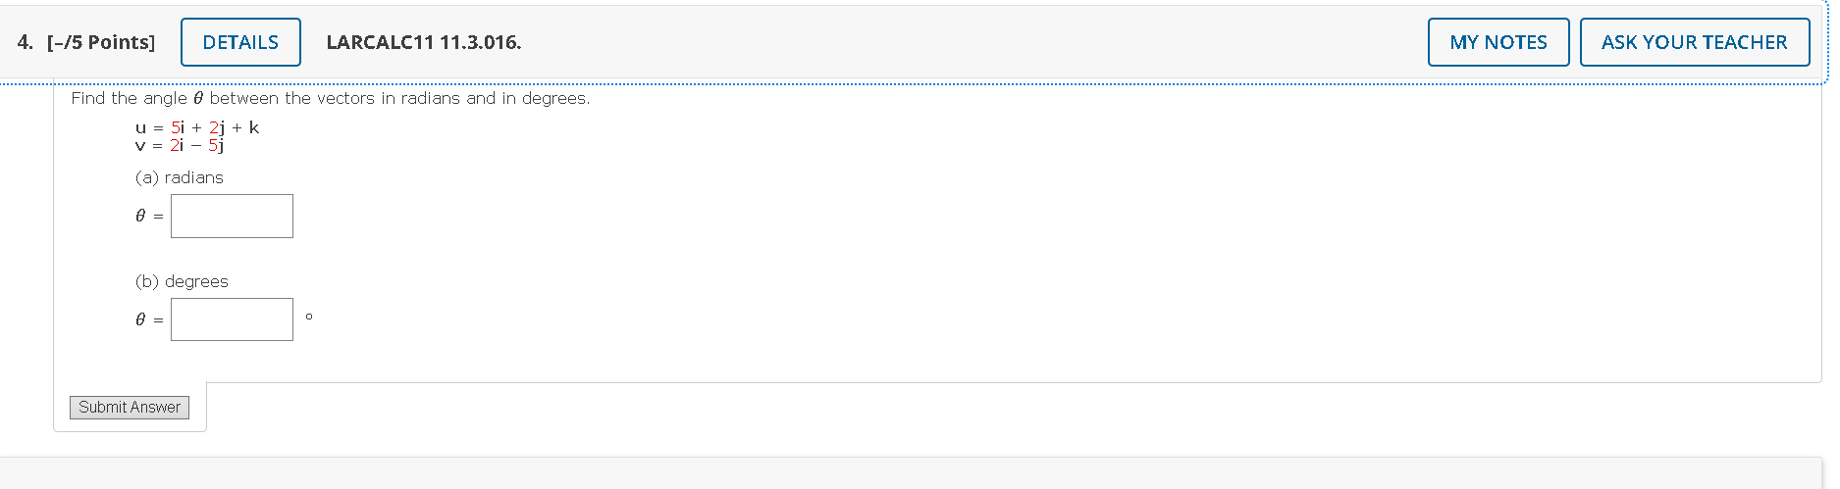Click the '[-/5 Points]' score label
1840x489 pixels.
pyautogui.click(x=101, y=42)
